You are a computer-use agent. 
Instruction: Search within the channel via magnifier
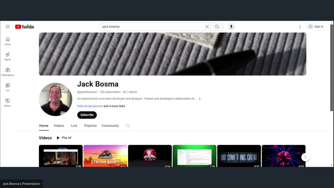(x=128, y=126)
